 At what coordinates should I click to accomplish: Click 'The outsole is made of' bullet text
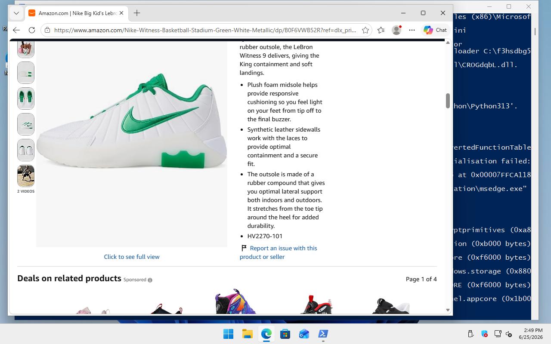[x=286, y=200]
